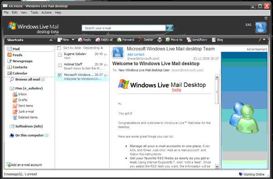273x179 pixels.
Task: Click in the Search your e-mail field
Action: 124,28
